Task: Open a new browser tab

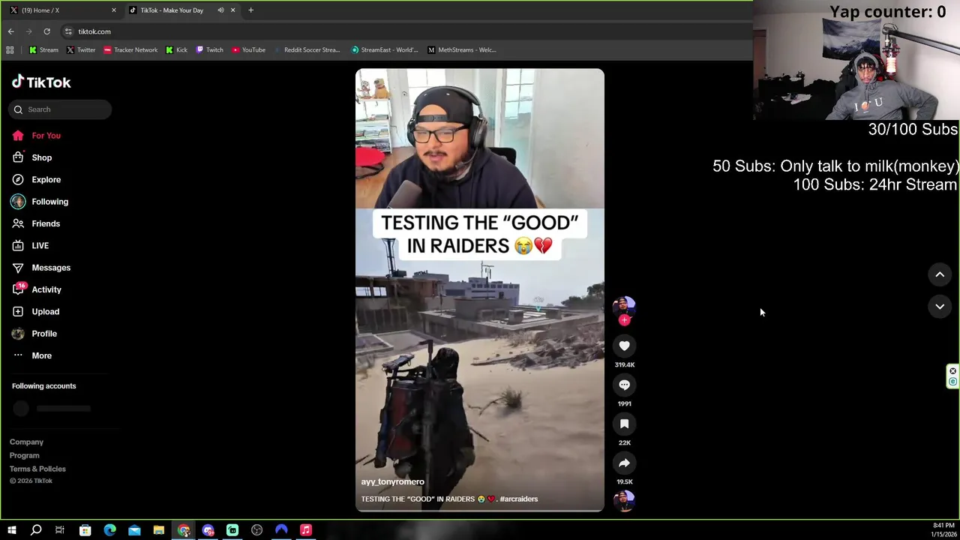Action: (x=250, y=10)
